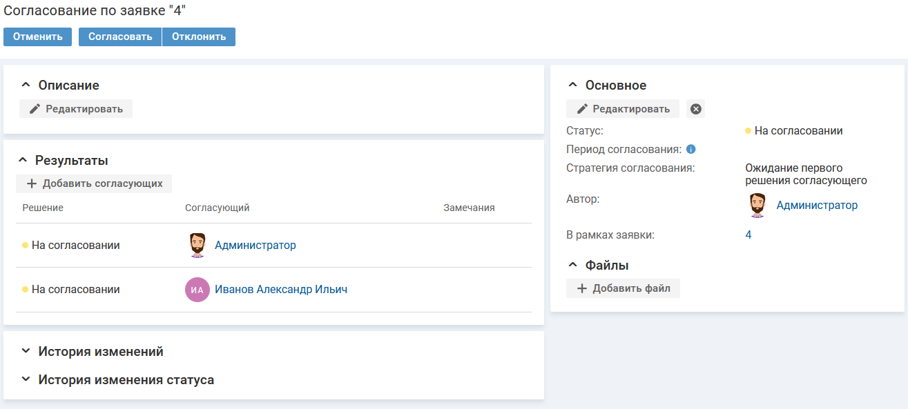
Task: Expand История изменения статуса section
Action: point(26,379)
